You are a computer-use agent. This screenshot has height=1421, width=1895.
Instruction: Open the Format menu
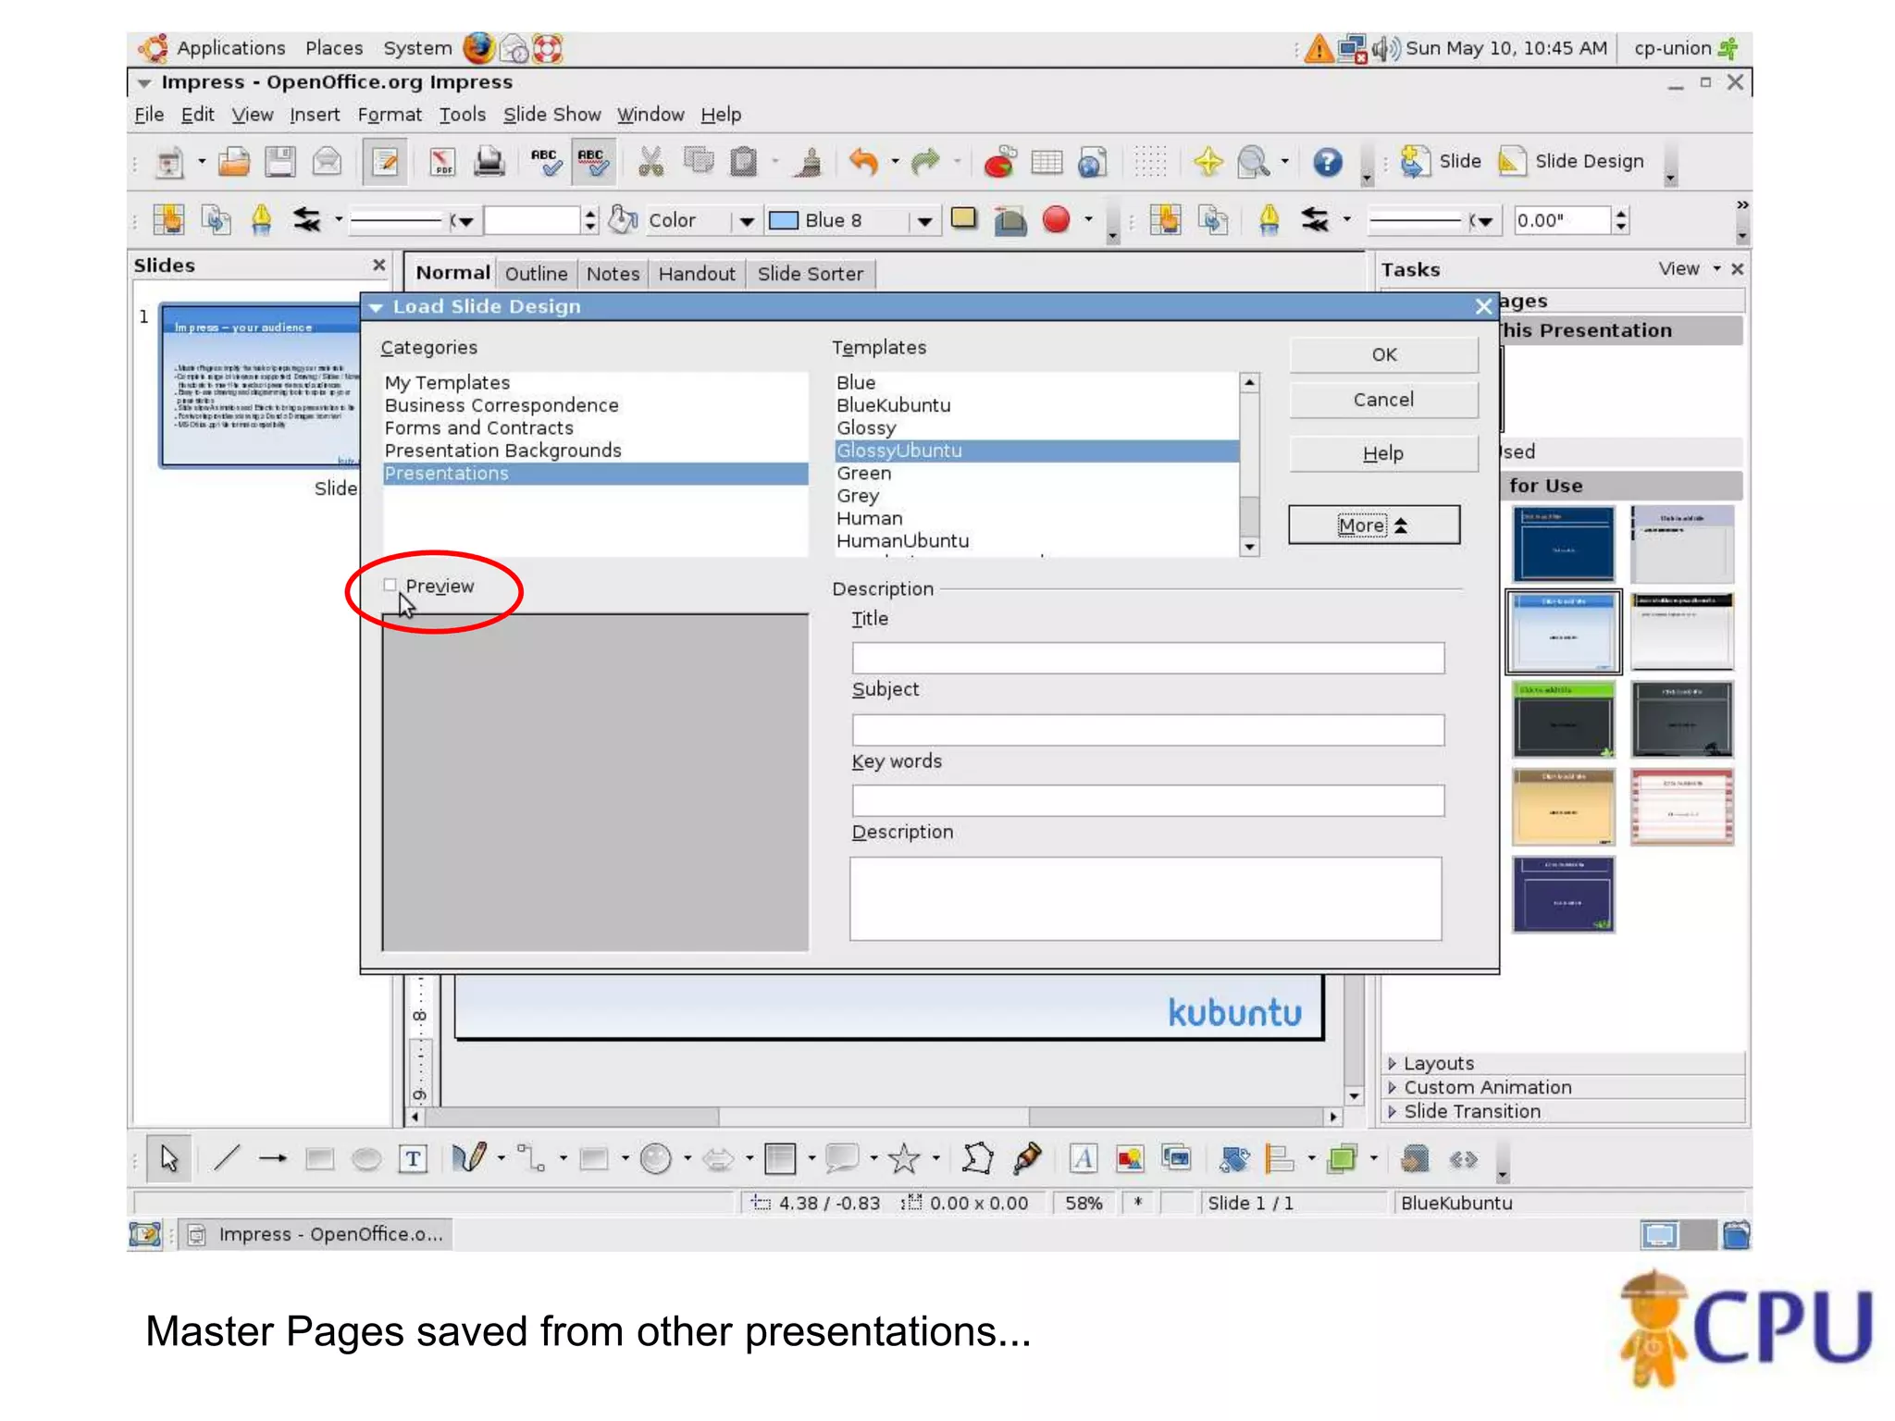click(x=390, y=115)
